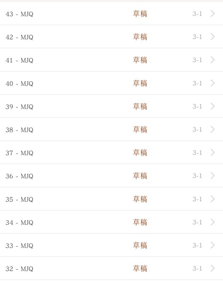
Task: Tap the 草稿 label for 40 - MJQ
Action: [x=140, y=83]
